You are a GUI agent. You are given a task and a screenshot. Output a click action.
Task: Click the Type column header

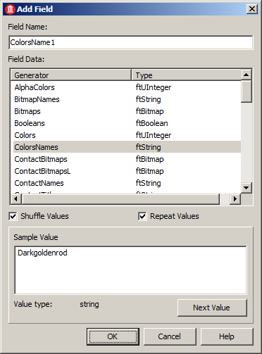pos(187,75)
